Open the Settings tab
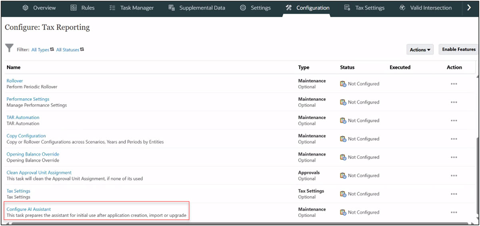This screenshot has height=226, width=480. pyautogui.click(x=255, y=8)
